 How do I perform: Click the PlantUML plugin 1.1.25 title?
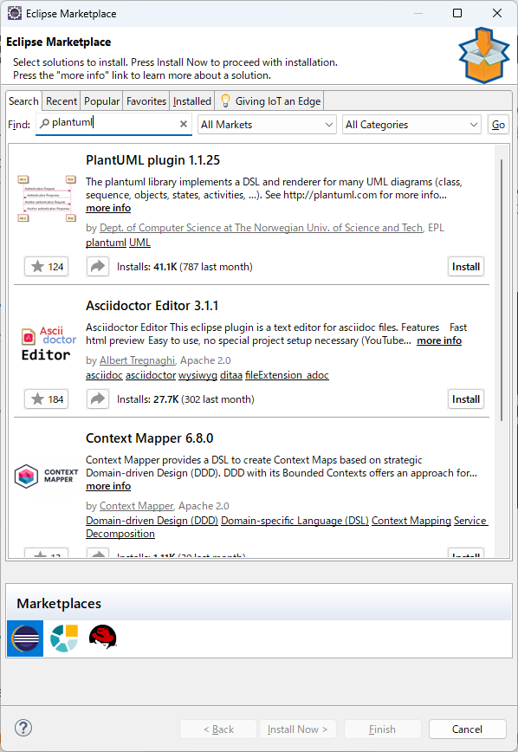coord(152,160)
